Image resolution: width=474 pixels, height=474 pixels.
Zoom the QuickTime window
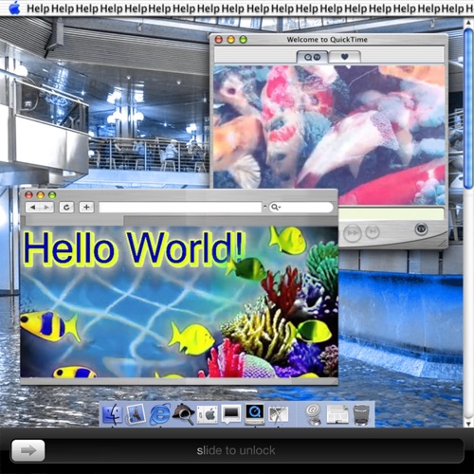tap(243, 40)
